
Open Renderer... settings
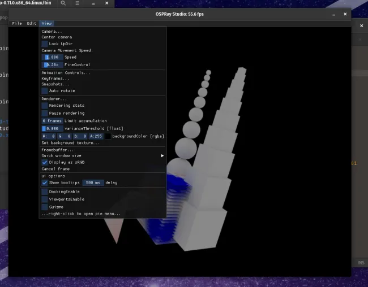click(54, 99)
